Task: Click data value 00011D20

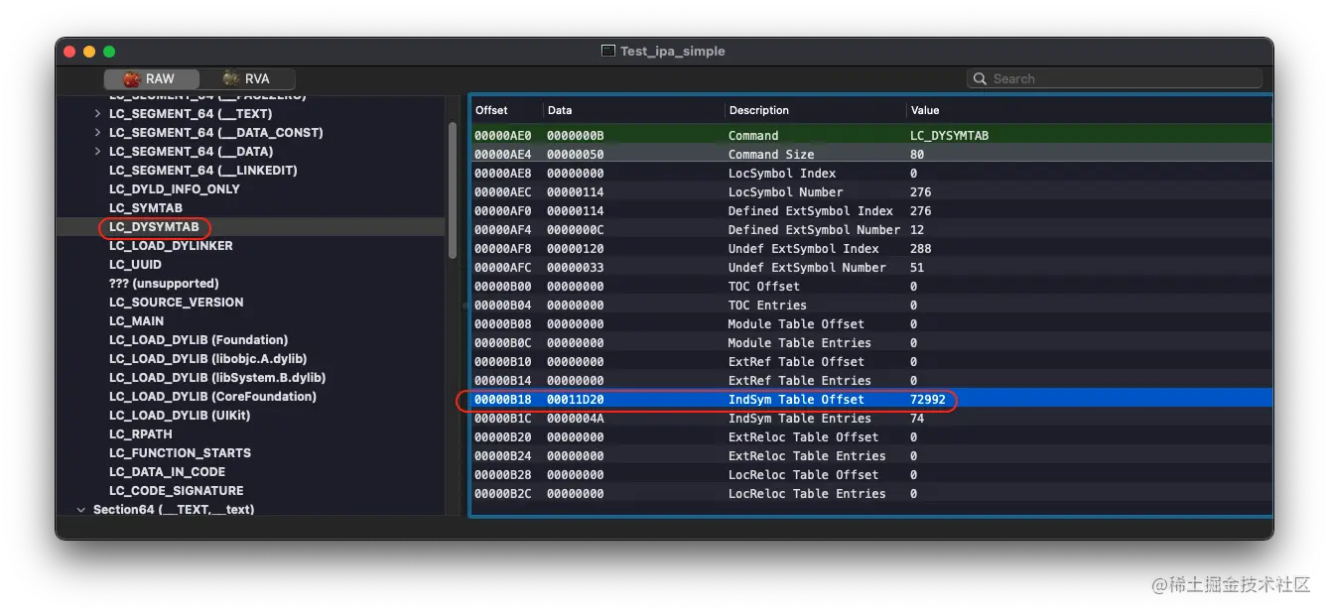Action: coord(576,400)
